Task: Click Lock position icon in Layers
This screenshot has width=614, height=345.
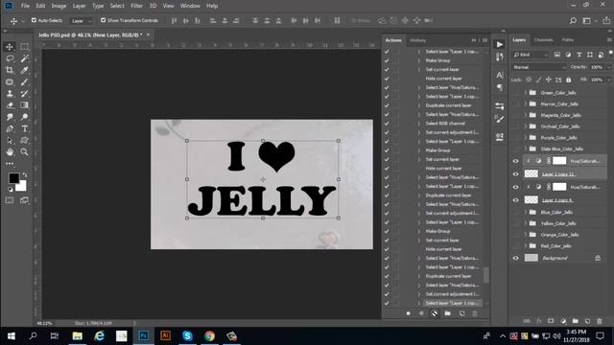Action: pyautogui.click(x=549, y=80)
